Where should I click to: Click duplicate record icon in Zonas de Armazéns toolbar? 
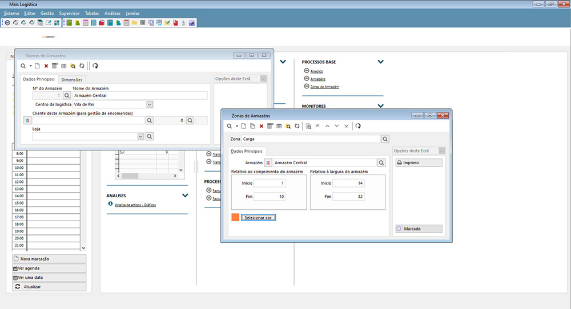coord(252,126)
